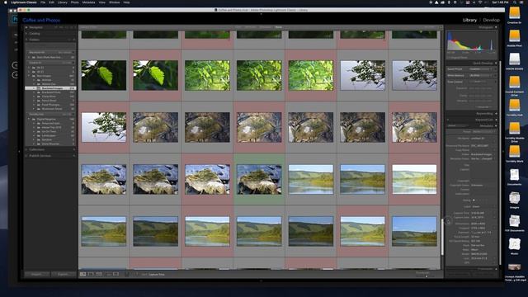The image size is (528, 297).
Task: Select the Digital Negative folder
Action: point(50,119)
